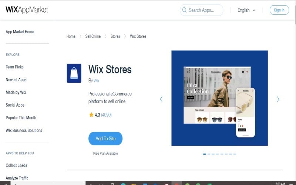Viewport: 296px width, 185px height.
Task: Click the Wix Stores breadcrumb text
Action: pyautogui.click(x=138, y=36)
